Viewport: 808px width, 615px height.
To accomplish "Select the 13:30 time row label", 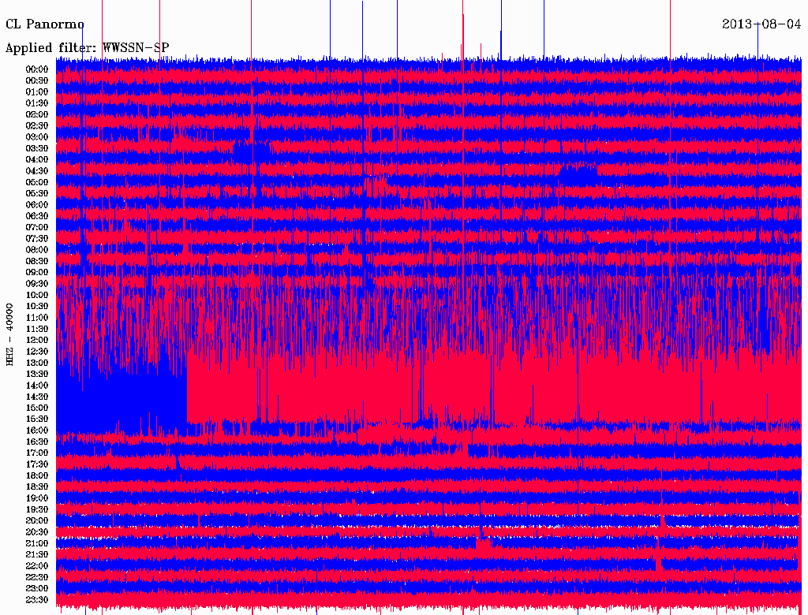I will [x=37, y=375].
